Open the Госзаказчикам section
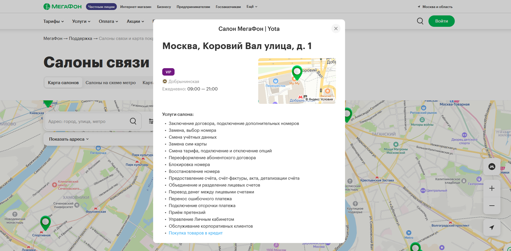Screen dimensions: 511x251 tap(228, 7)
